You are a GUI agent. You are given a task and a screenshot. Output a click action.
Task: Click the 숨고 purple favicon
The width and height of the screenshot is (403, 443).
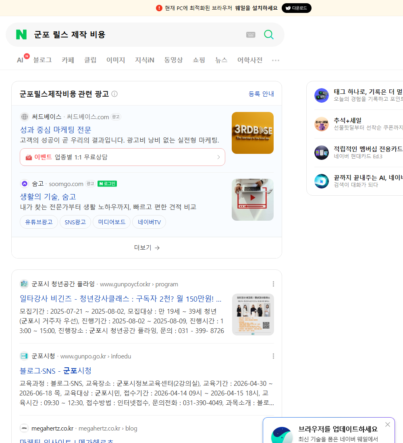tap(25, 184)
